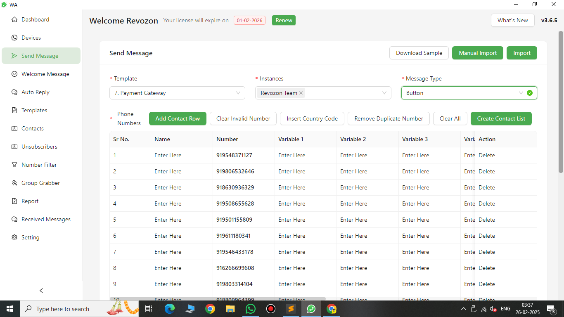Open the Instances dropdown
The width and height of the screenshot is (564, 317).
coord(323,93)
